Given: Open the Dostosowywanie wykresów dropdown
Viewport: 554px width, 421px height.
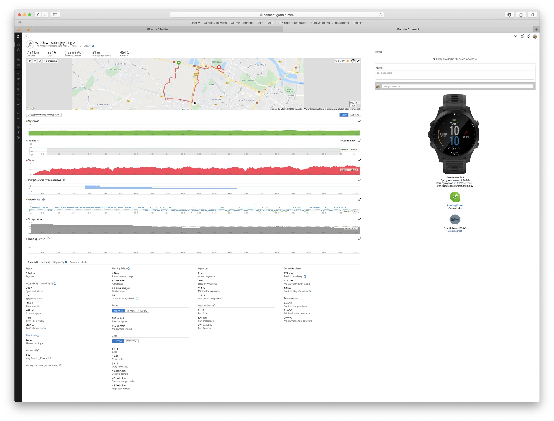Looking at the screenshot, I should (43, 115).
